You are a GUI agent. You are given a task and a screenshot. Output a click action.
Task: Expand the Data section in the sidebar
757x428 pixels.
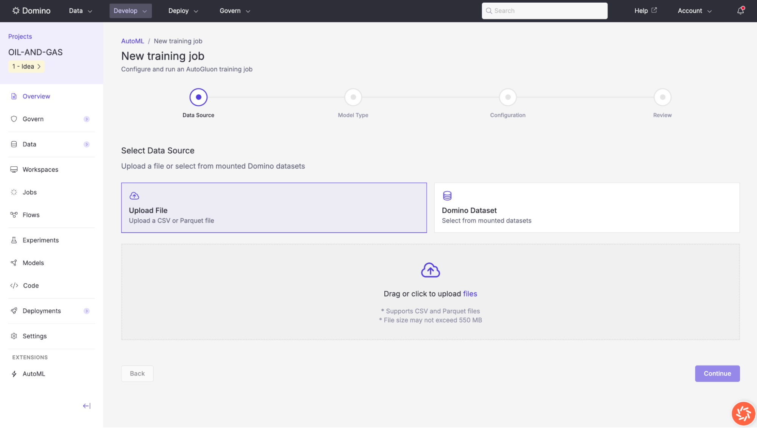pyautogui.click(x=87, y=144)
